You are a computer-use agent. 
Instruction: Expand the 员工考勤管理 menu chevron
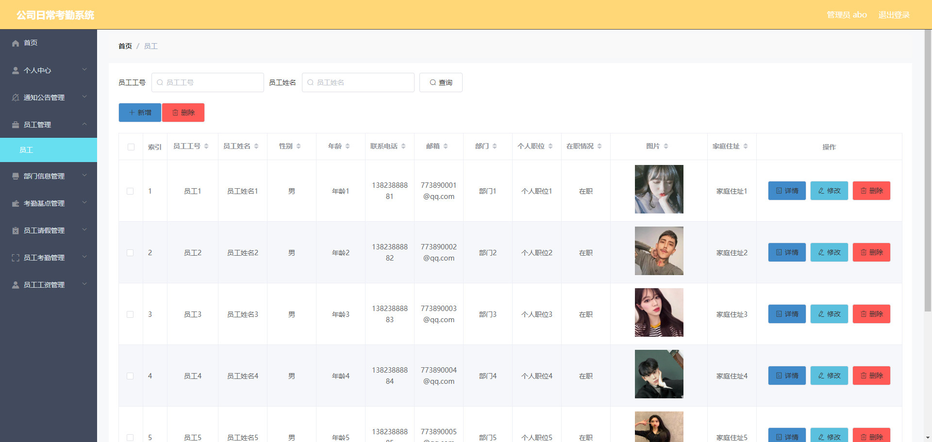point(84,257)
